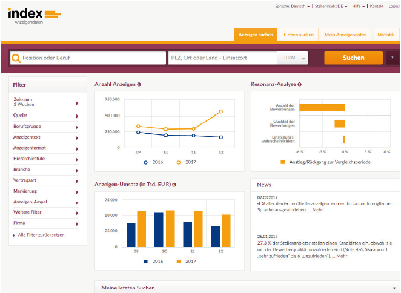Click the question mark help button

(x=393, y=58)
